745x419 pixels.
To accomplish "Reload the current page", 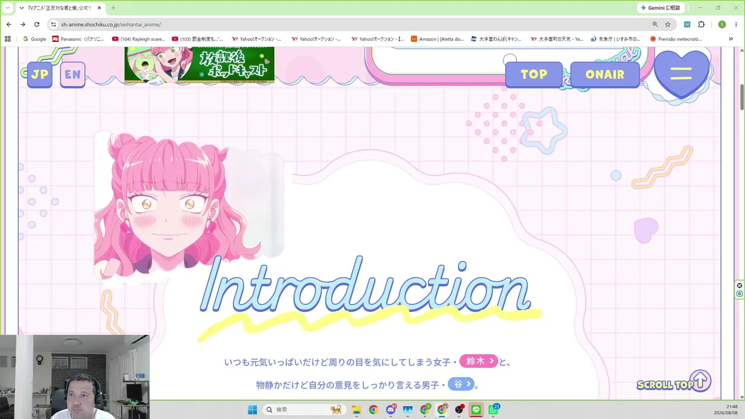I will click(x=37, y=24).
